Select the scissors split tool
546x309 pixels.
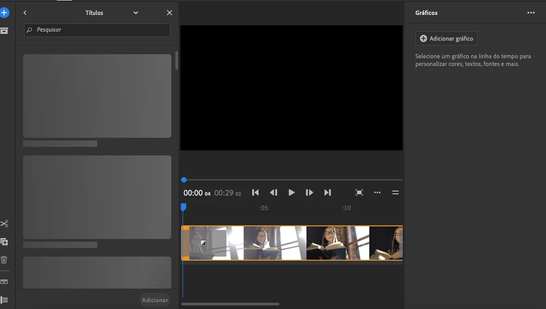4,224
